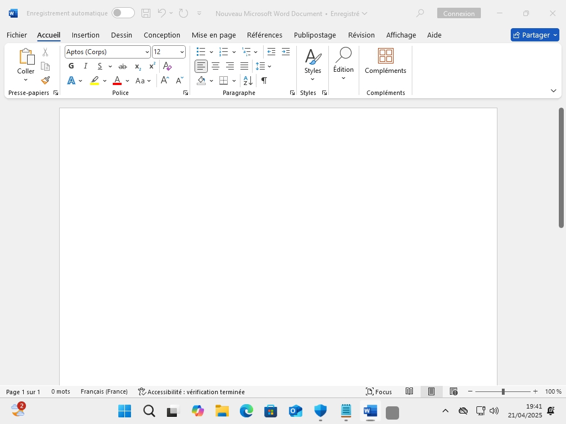Increase paragraph indent icon
The width and height of the screenshot is (566, 424).
coord(286,52)
